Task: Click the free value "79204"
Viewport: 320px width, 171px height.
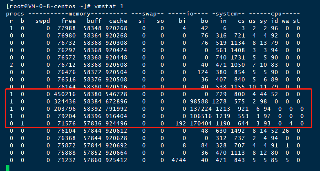Action: pos(67,116)
